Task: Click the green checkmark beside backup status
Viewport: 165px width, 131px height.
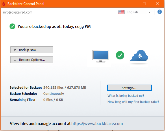Action: (12, 26)
